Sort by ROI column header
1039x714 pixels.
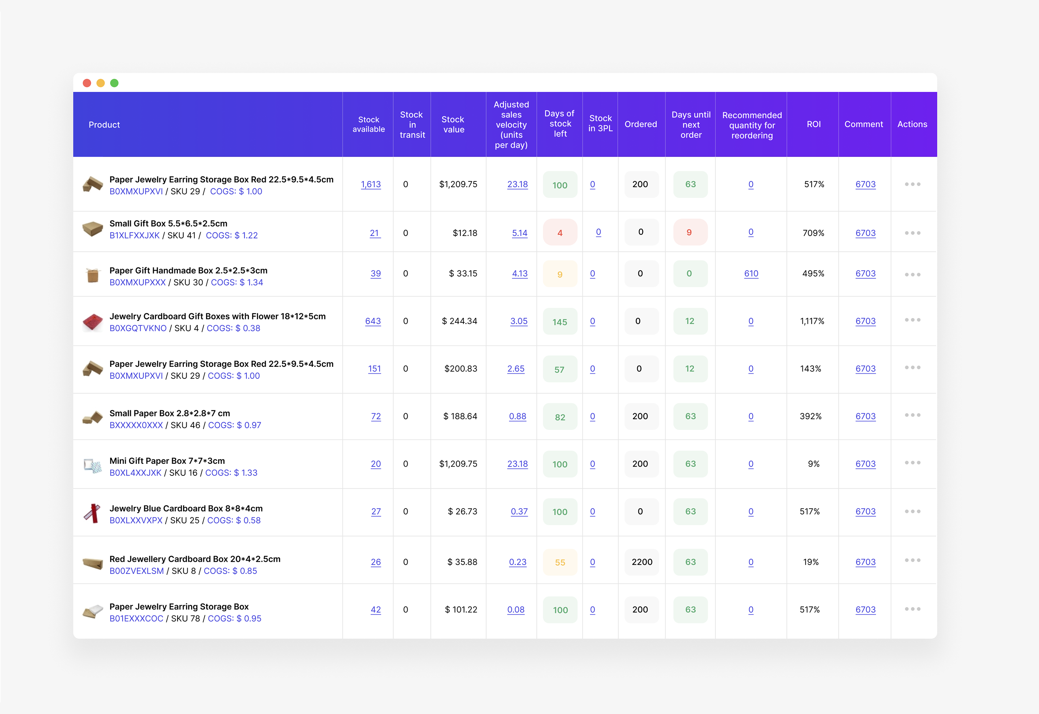click(x=813, y=124)
